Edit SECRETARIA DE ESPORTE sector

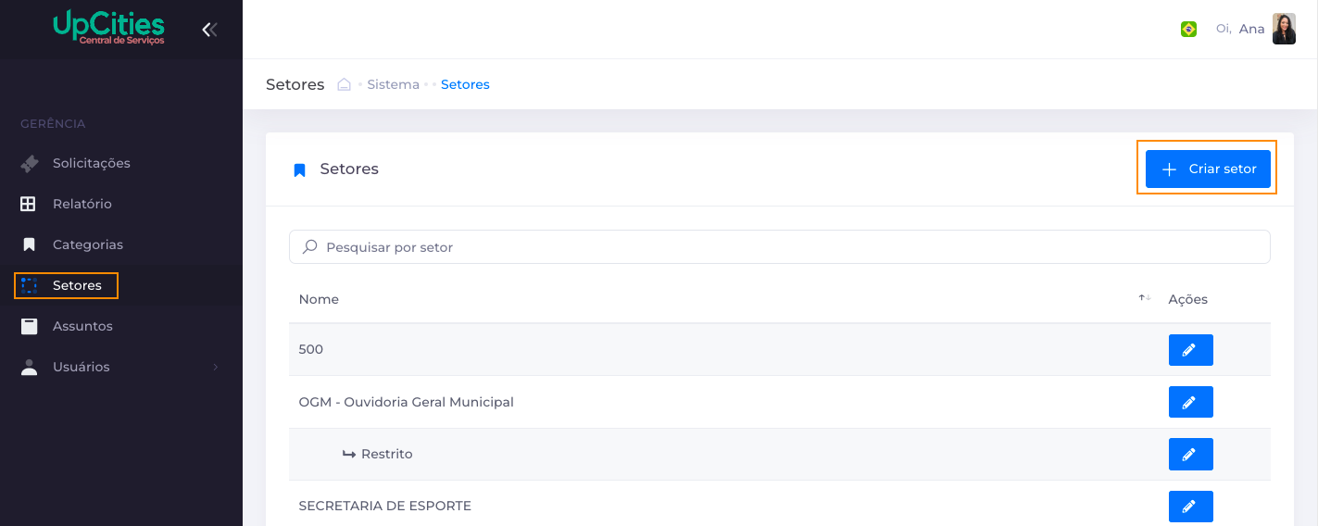point(1190,506)
